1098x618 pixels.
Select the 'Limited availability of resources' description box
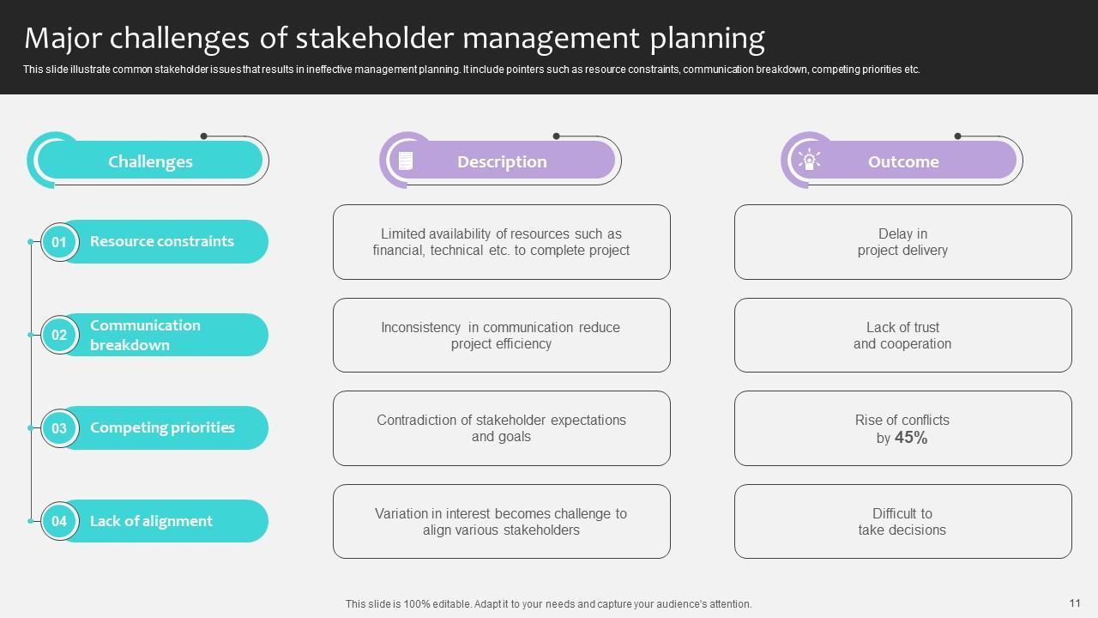tap(501, 242)
